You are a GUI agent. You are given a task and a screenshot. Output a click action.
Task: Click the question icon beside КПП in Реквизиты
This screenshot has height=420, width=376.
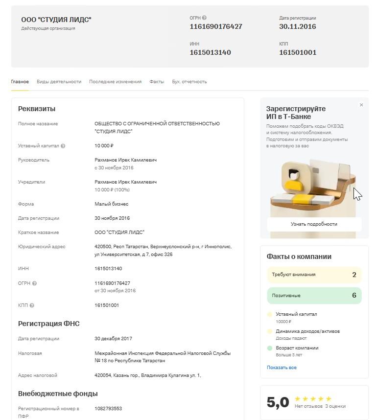tap(32, 305)
